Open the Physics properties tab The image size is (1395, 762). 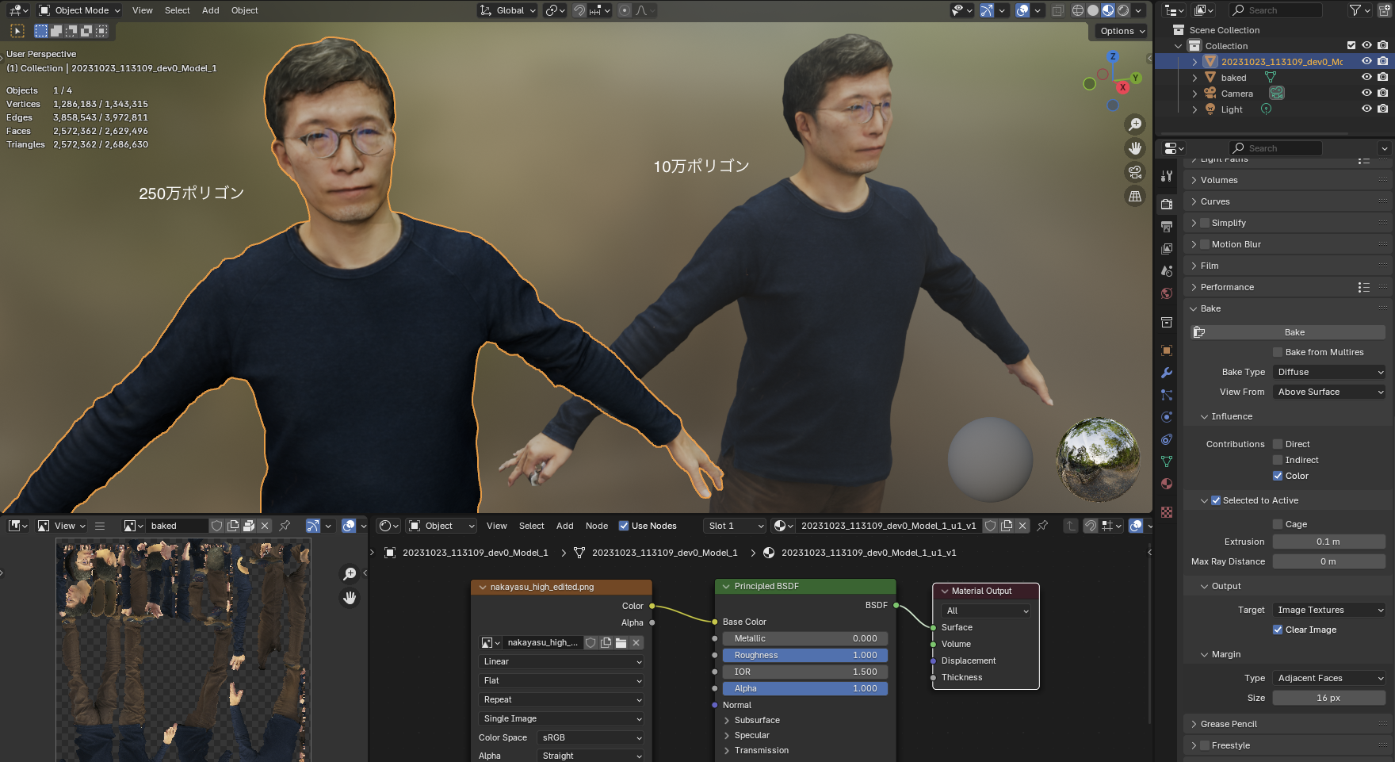[x=1167, y=417]
